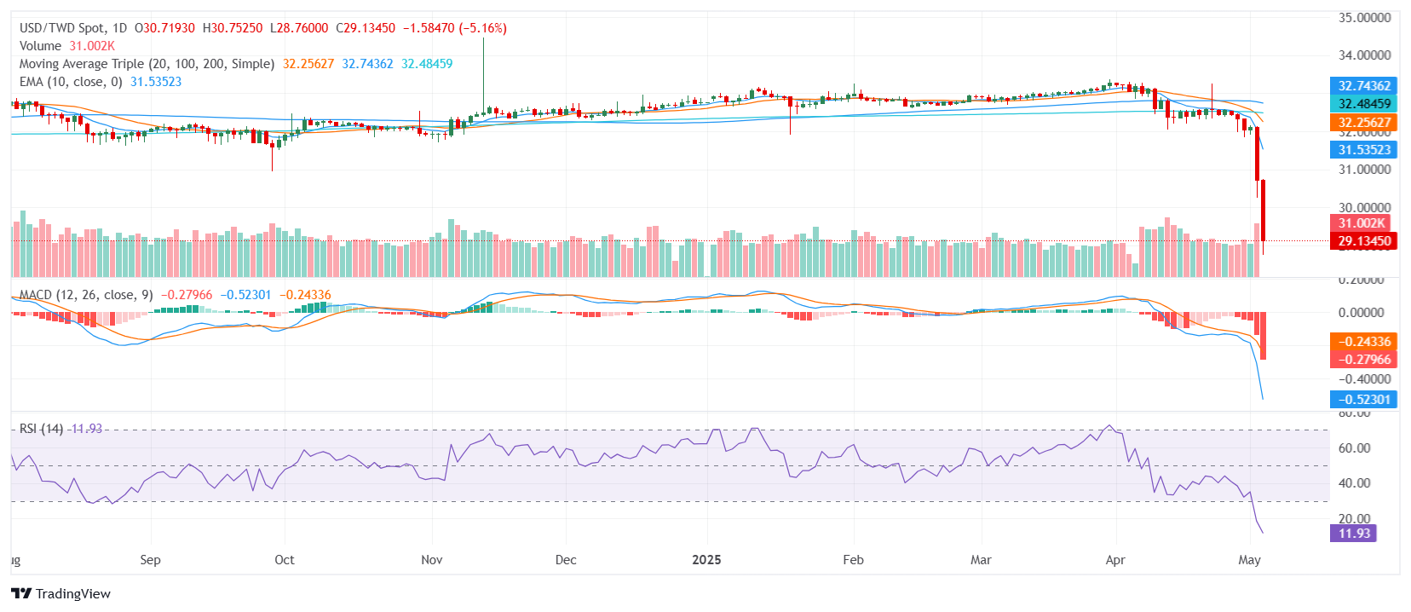
Task: Click the Apr label on time axis
Action: [x=1114, y=560]
